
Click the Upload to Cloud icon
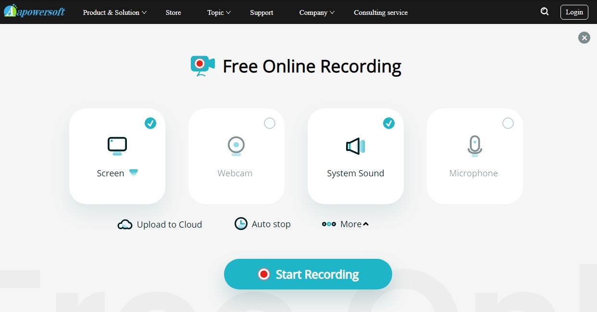(124, 224)
